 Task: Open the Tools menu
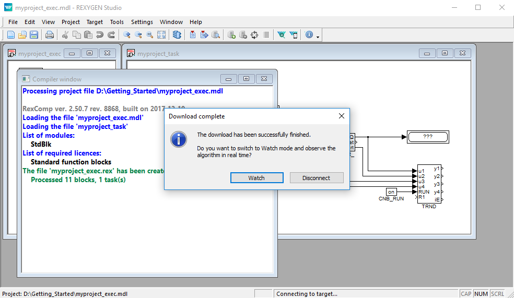(116, 22)
